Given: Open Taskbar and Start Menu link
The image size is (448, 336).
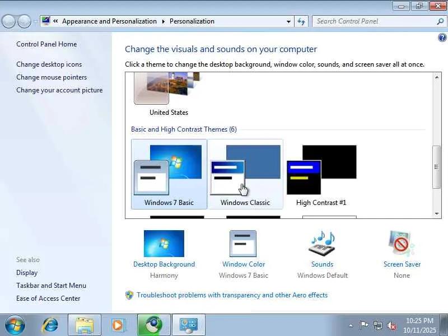Looking at the screenshot, I should 51,286.
